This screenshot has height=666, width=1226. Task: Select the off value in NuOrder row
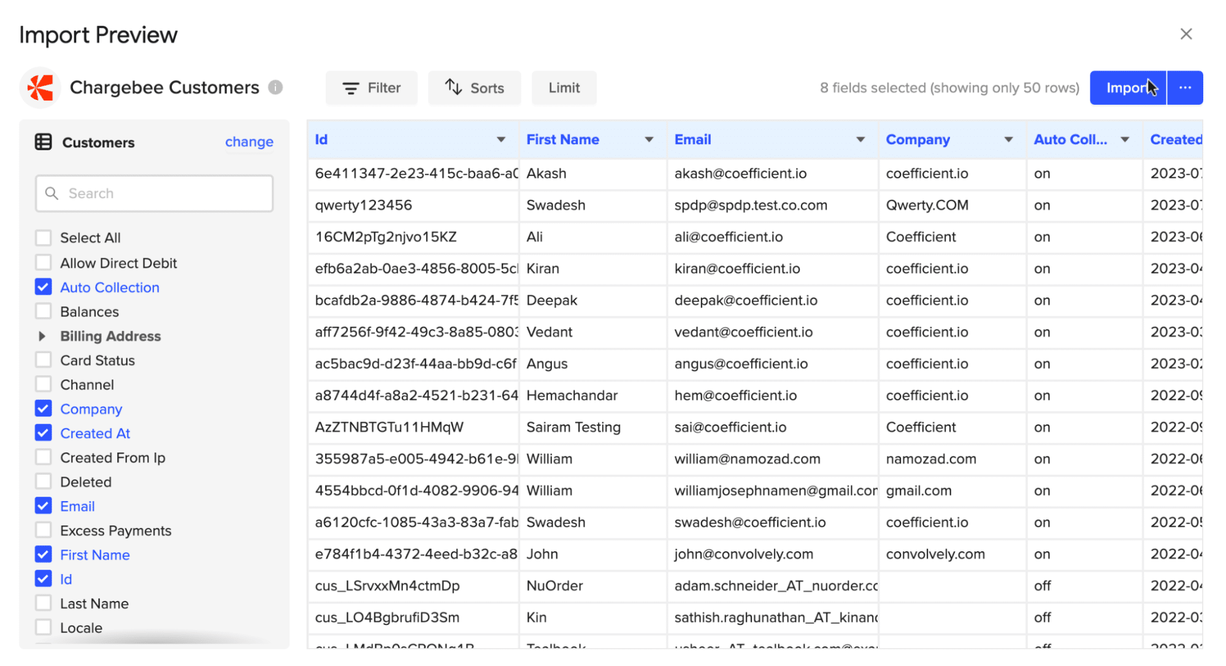1084,586
